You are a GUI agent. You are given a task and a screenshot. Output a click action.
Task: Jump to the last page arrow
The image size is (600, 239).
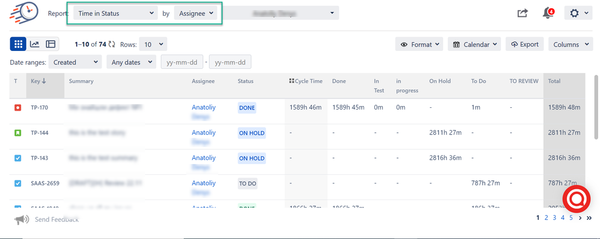point(589,218)
